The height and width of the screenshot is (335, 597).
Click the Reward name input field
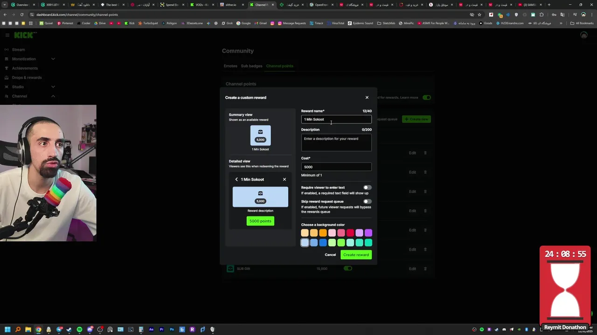[336, 120]
